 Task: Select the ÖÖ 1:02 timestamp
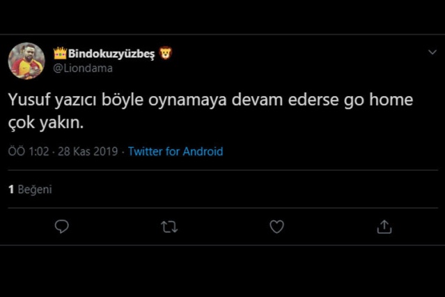29,151
